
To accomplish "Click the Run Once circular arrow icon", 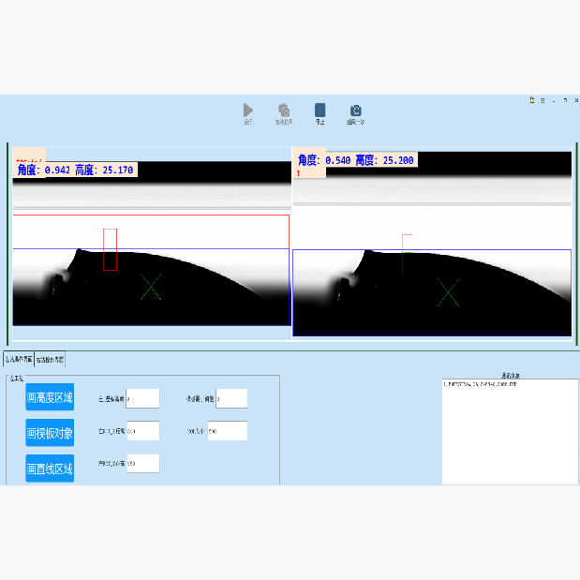I will (355, 111).
